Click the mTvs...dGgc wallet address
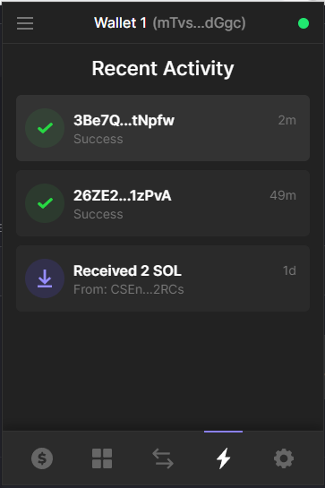 (x=200, y=23)
